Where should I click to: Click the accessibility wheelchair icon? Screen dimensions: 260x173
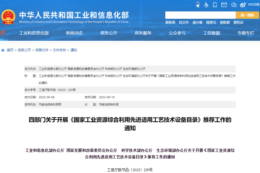(206, 5)
